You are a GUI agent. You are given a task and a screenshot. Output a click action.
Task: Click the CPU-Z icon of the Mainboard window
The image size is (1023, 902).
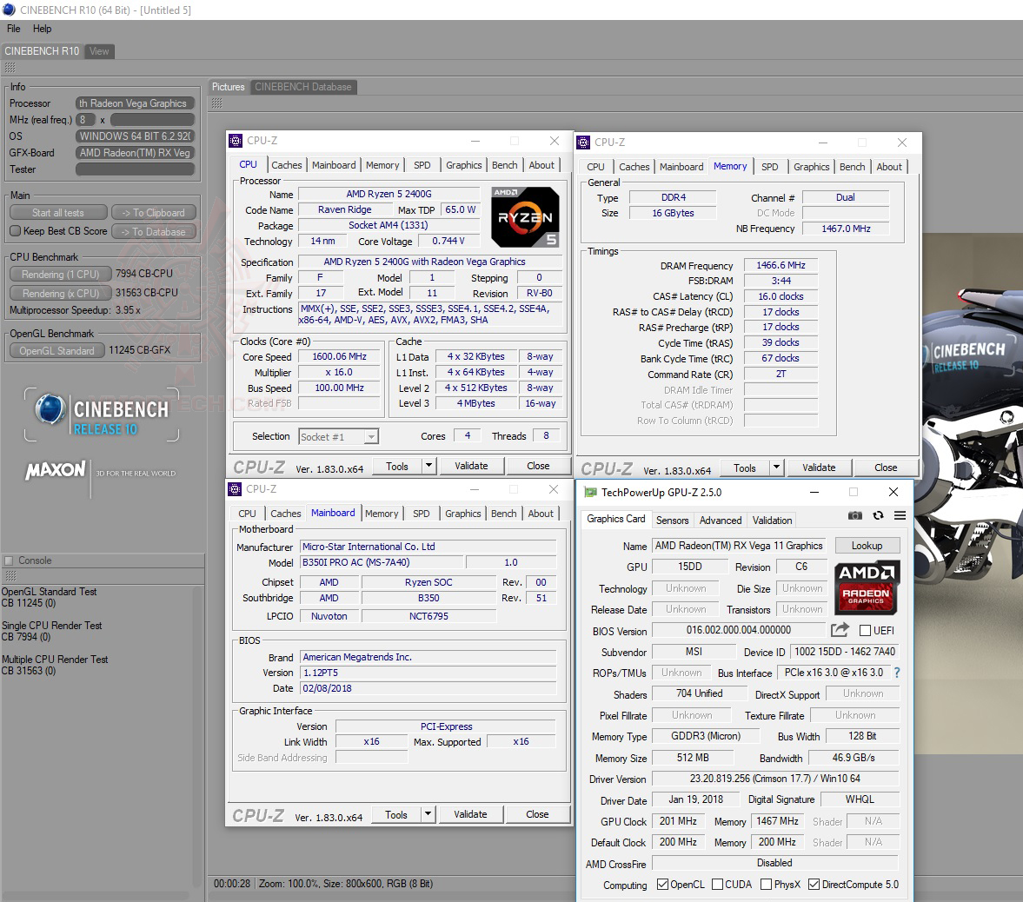[x=235, y=489]
